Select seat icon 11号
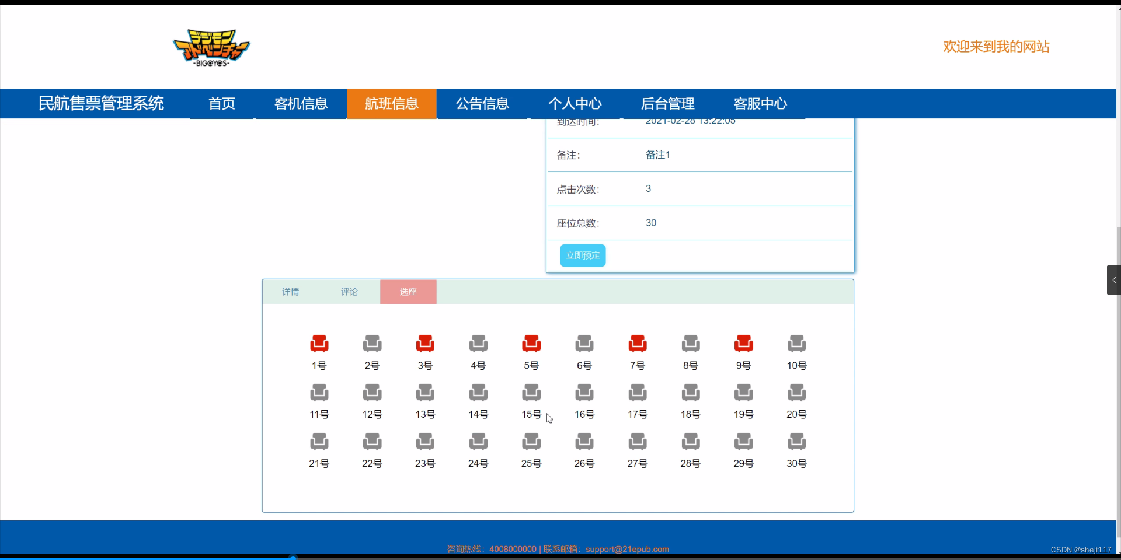This screenshot has width=1121, height=560. [x=319, y=393]
